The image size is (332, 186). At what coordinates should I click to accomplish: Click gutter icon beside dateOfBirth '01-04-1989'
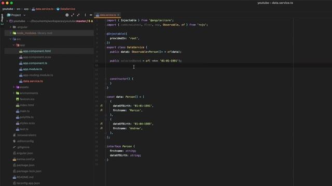point(102,123)
